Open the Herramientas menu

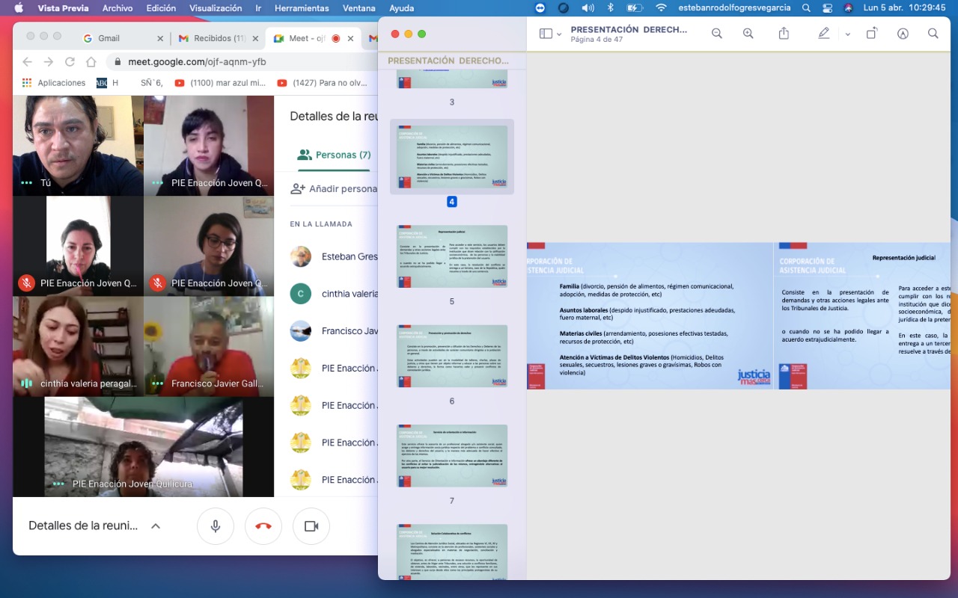302,7
